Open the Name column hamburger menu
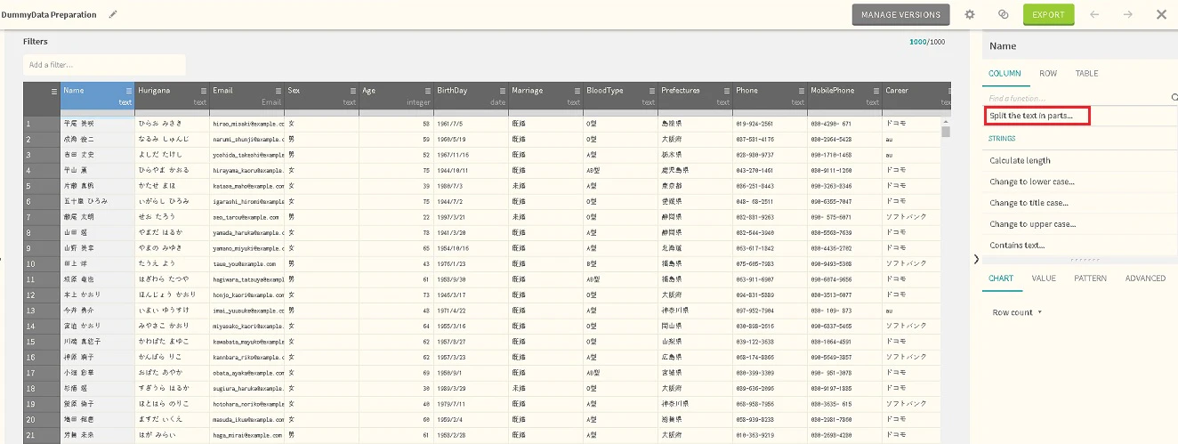 click(129, 91)
